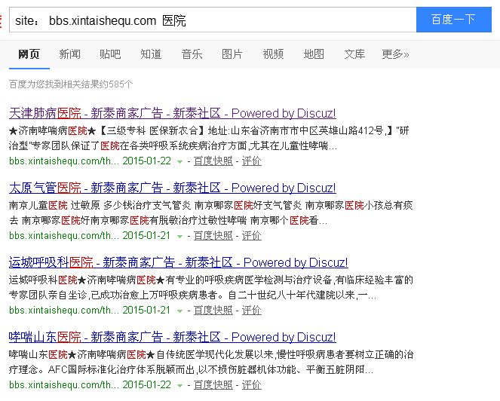
Task: Open the 运城呼吸科医院 result title
Action: pos(178,262)
